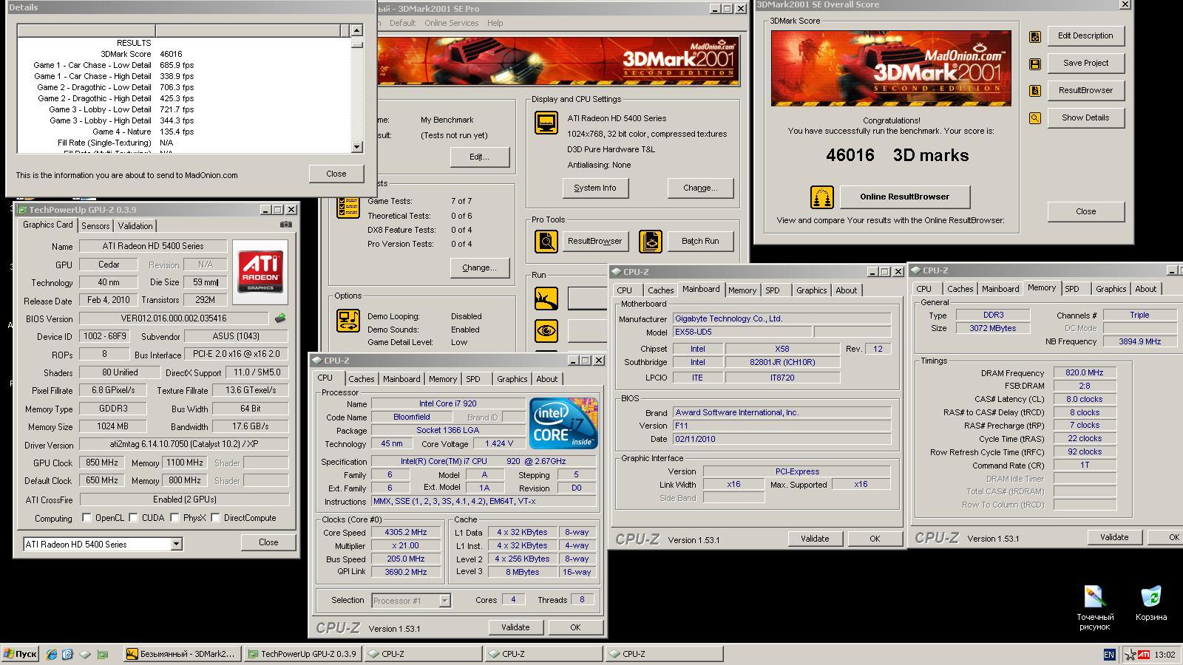Click the Internet Explorer quick launch icon
Image resolution: width=1183 pixels, height=665 pixels.
coord(52,654)
